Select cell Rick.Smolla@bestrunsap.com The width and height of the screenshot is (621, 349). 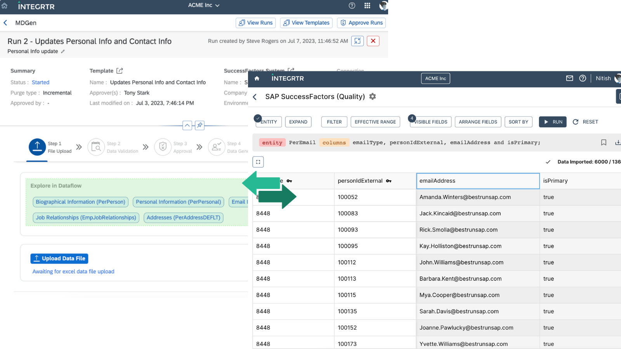(x=478, y=230)
